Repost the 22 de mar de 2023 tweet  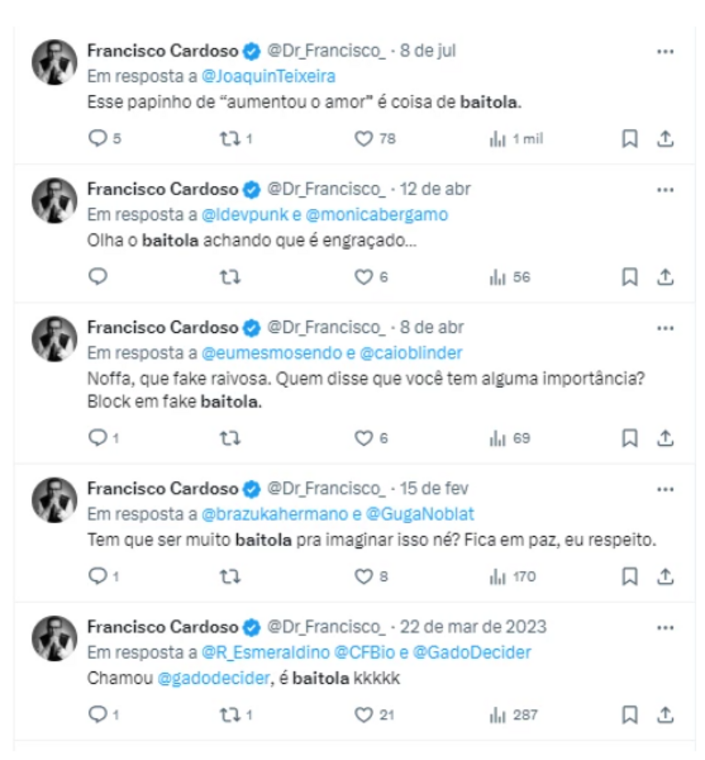pyautogui.click(x=230, y=714)
